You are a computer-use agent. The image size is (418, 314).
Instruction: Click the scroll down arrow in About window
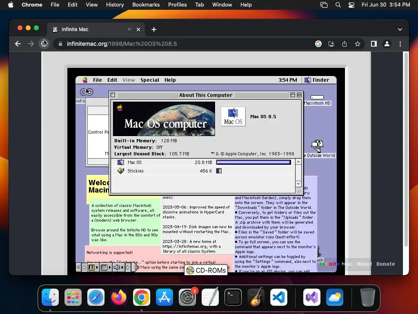click(x=298, y=184)
